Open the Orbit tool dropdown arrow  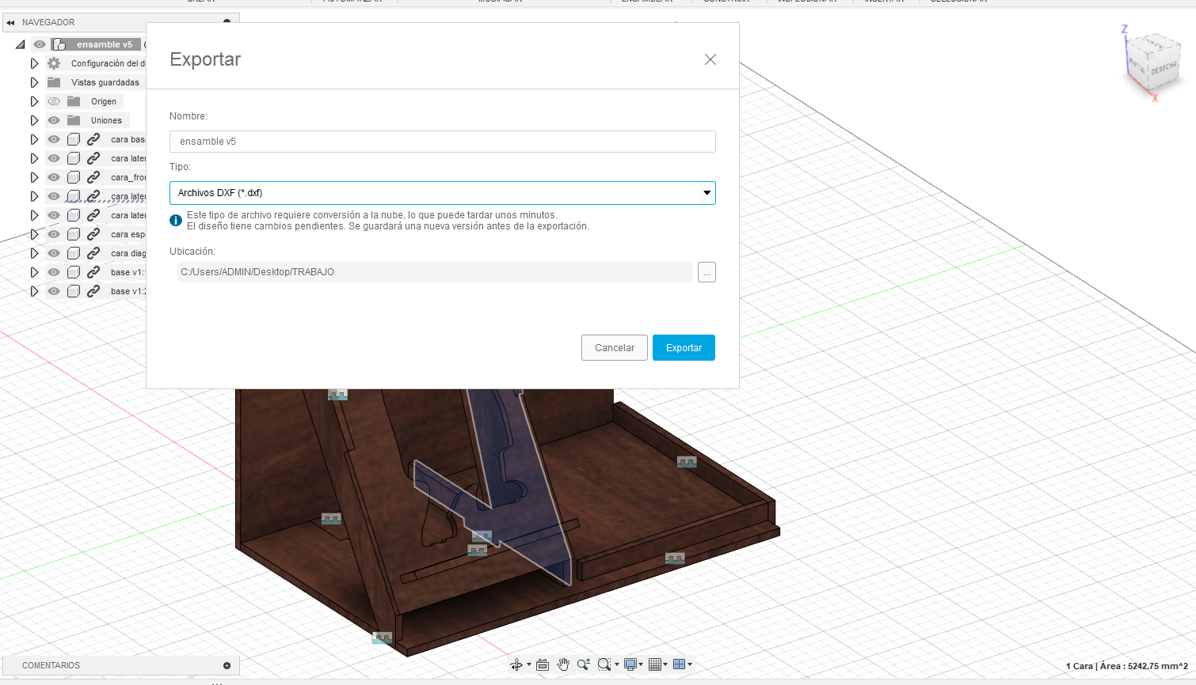[529, 664]
